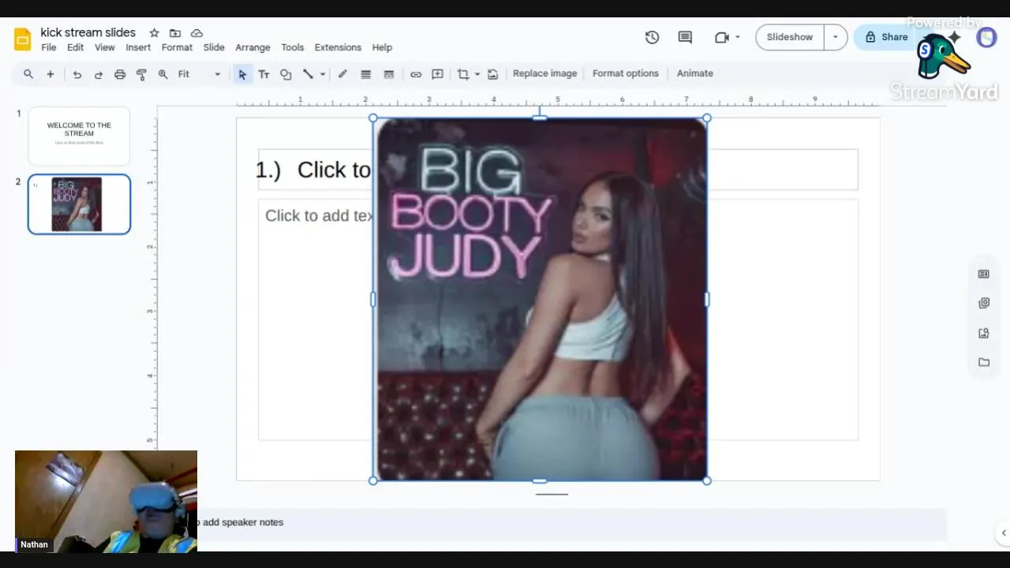This screenshot has height=568, width=1010.
Task: Click Replace image button
Action: pos(544,73)
